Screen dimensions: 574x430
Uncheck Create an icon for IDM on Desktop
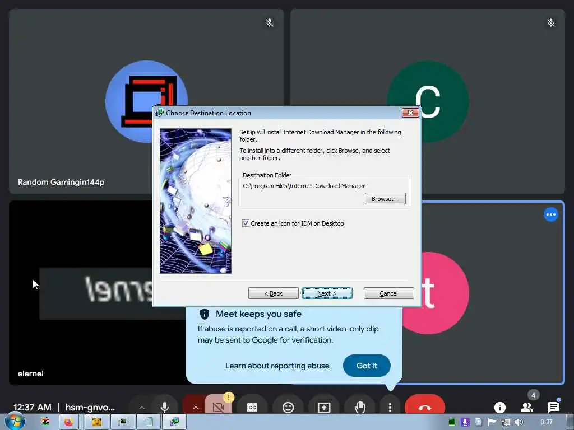coord(246,223)
